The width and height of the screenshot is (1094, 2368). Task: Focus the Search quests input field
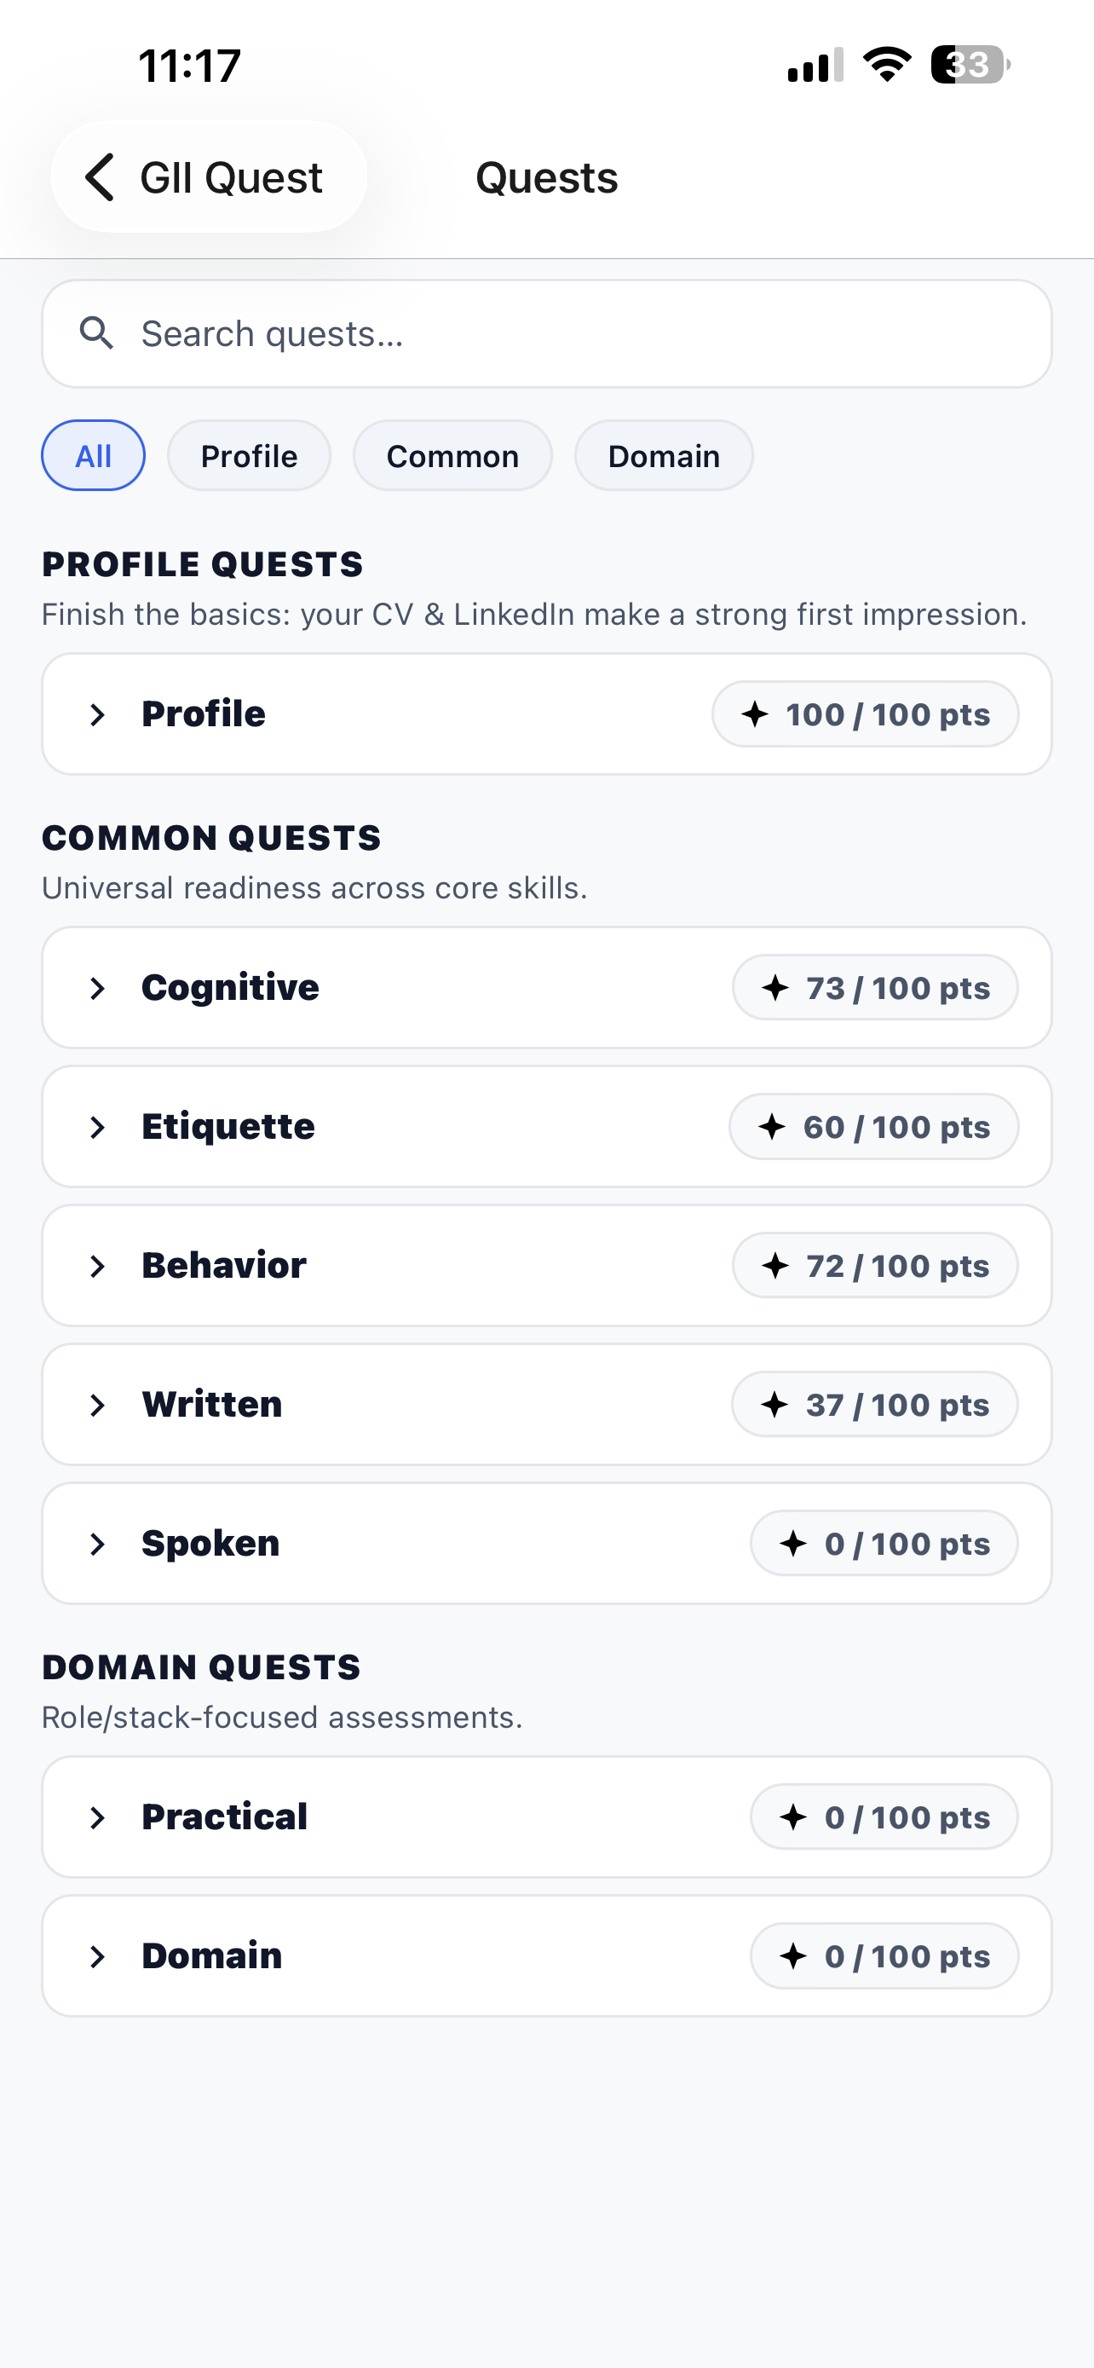579,333
